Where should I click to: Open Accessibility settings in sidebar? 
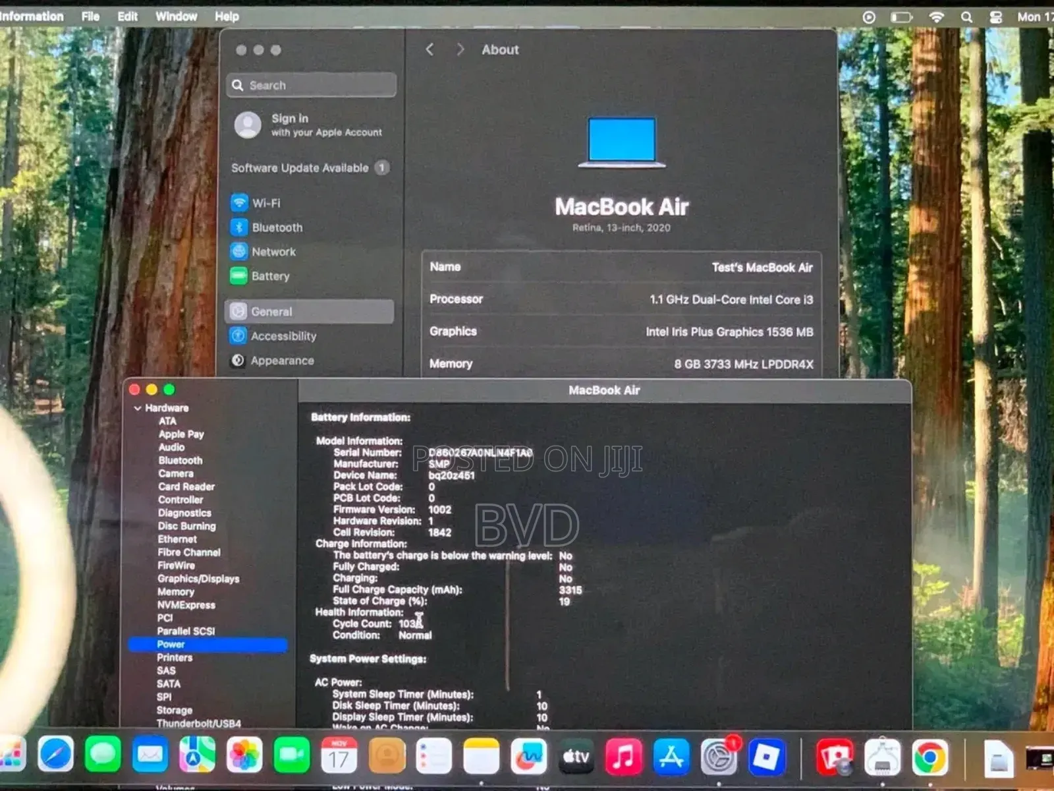pyautogui.click(x=311, y=336)
